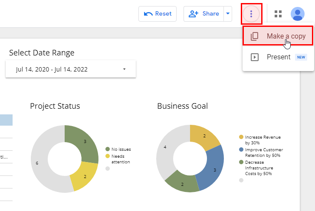The height and width of the screenshot is (211, 315).
Task: Click the Share button
Action: click(x=204, y=14)
